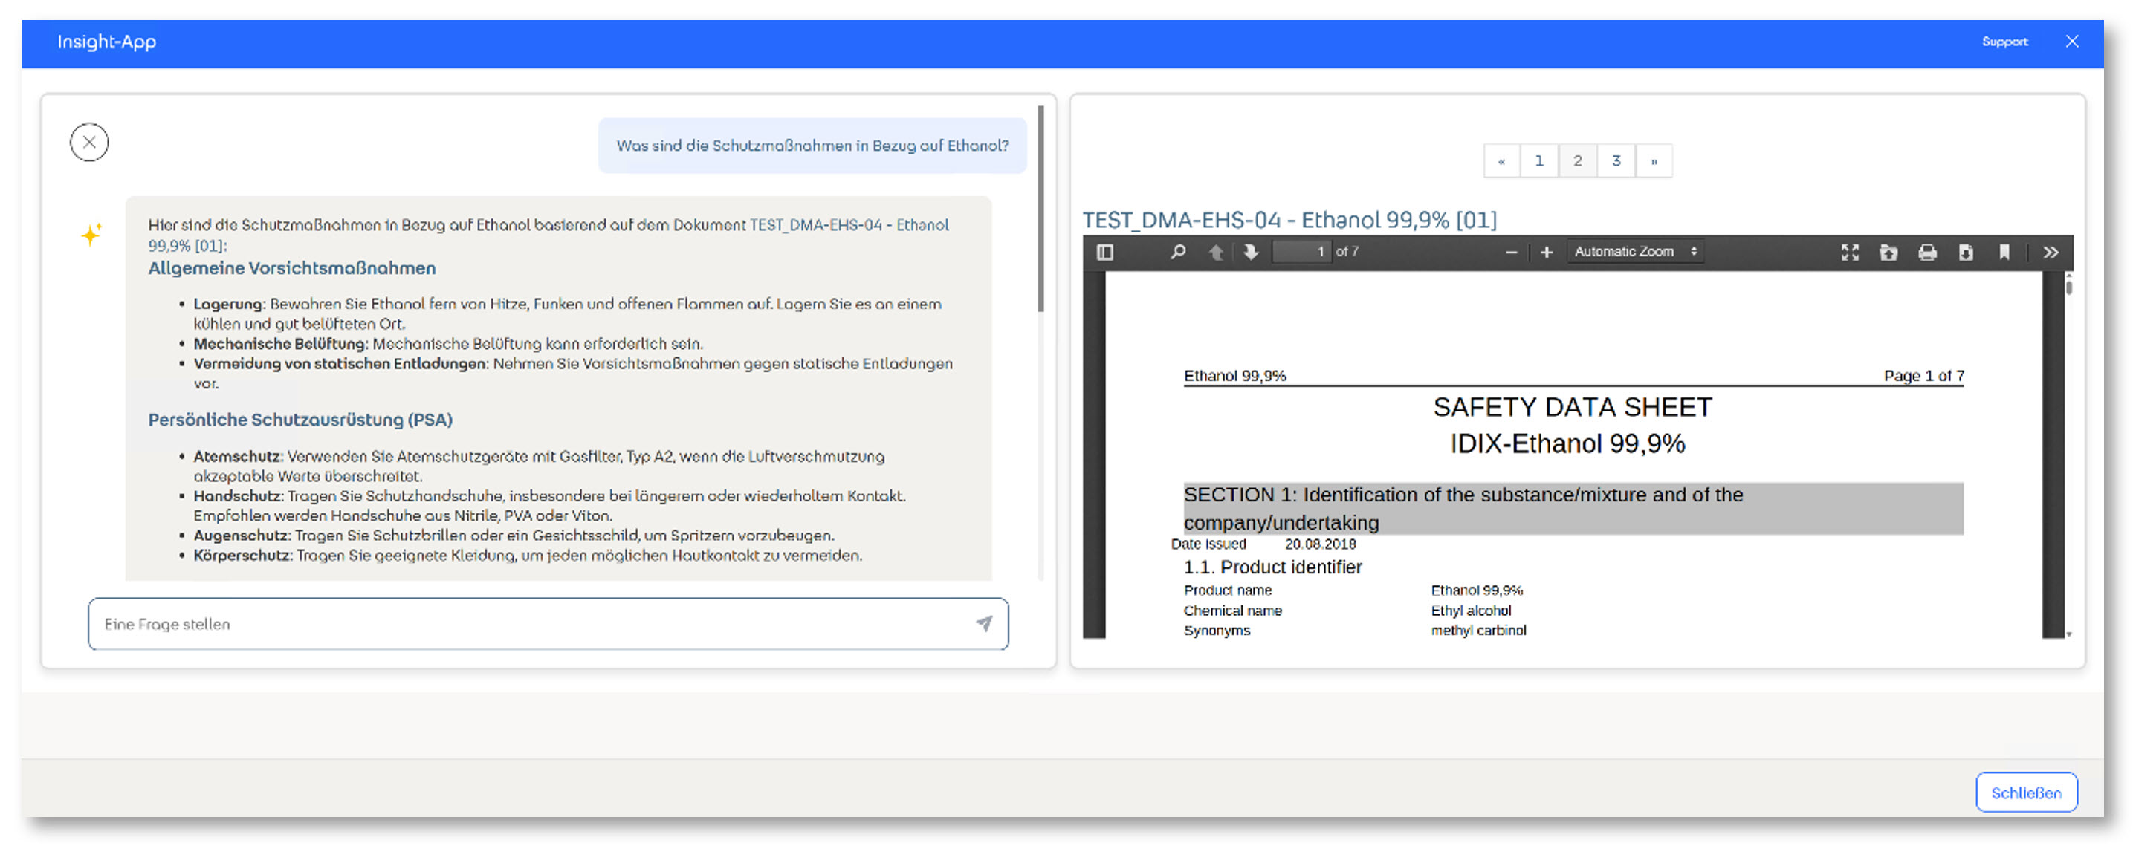Print the PDF document
Screen dimensions: 2133x846
tap(1927, 252)
